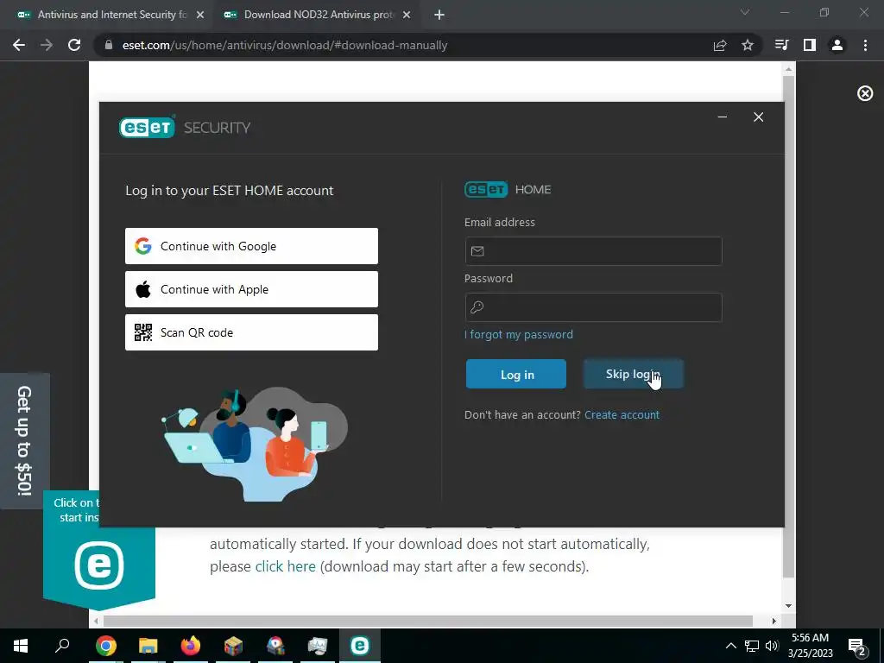Open the Get up to $50 side banner
Viewport: 884px width, 663px height.
click(25, 441)
